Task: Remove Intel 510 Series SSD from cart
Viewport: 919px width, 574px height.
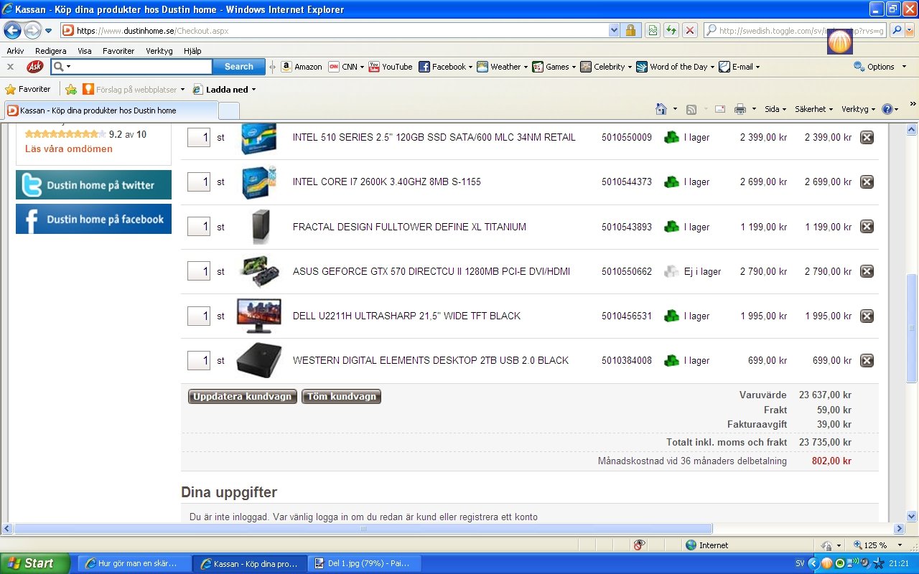Action: tap(867, 137)
